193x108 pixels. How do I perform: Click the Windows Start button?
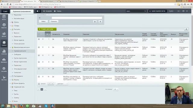coord(3,106)
